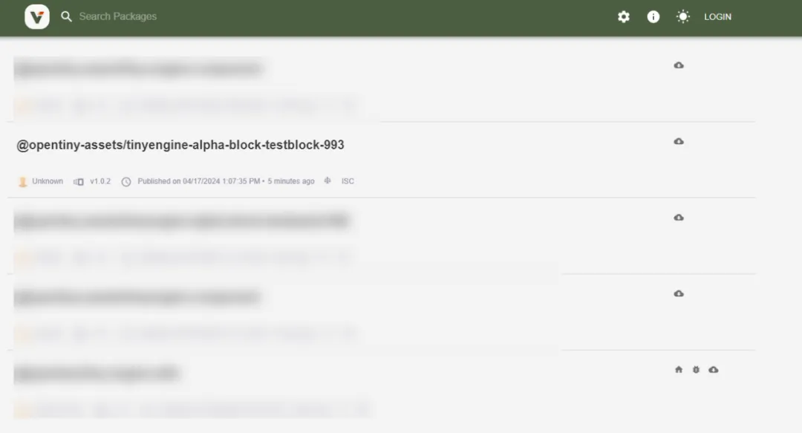
Task: Click the ISC license label
Action: click(348, 181)
